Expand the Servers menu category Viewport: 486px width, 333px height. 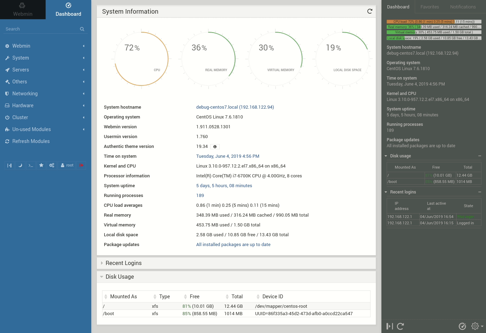[x=46, y=70]
